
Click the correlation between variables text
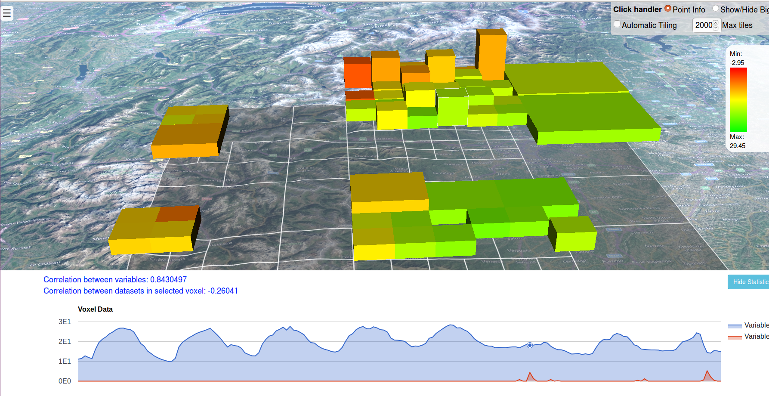(115, 280)
